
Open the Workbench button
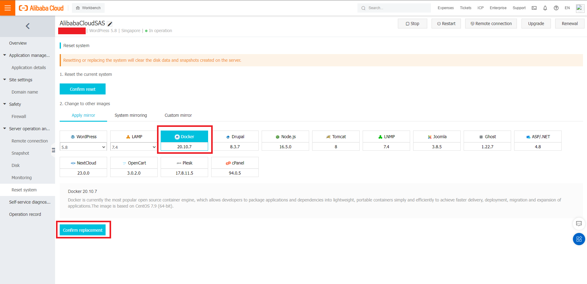[88, 8]
